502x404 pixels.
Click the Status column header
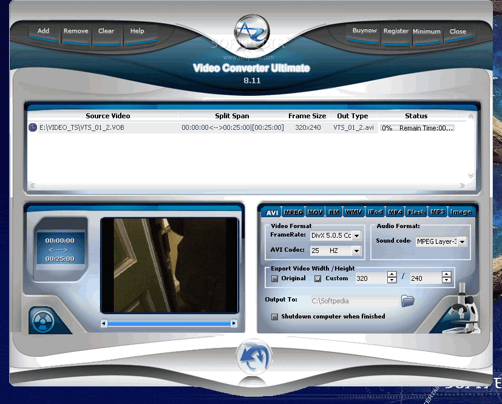point(416,116)
